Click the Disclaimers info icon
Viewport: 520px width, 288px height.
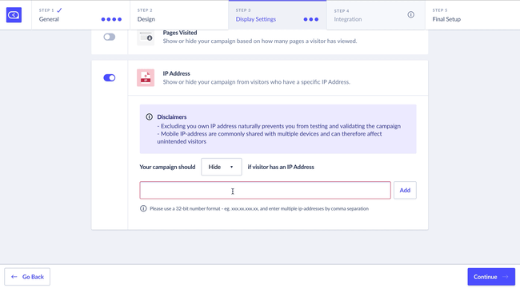(x=150, y=116)
